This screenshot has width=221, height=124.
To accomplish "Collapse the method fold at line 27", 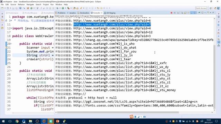I will (x=11, y=71).
